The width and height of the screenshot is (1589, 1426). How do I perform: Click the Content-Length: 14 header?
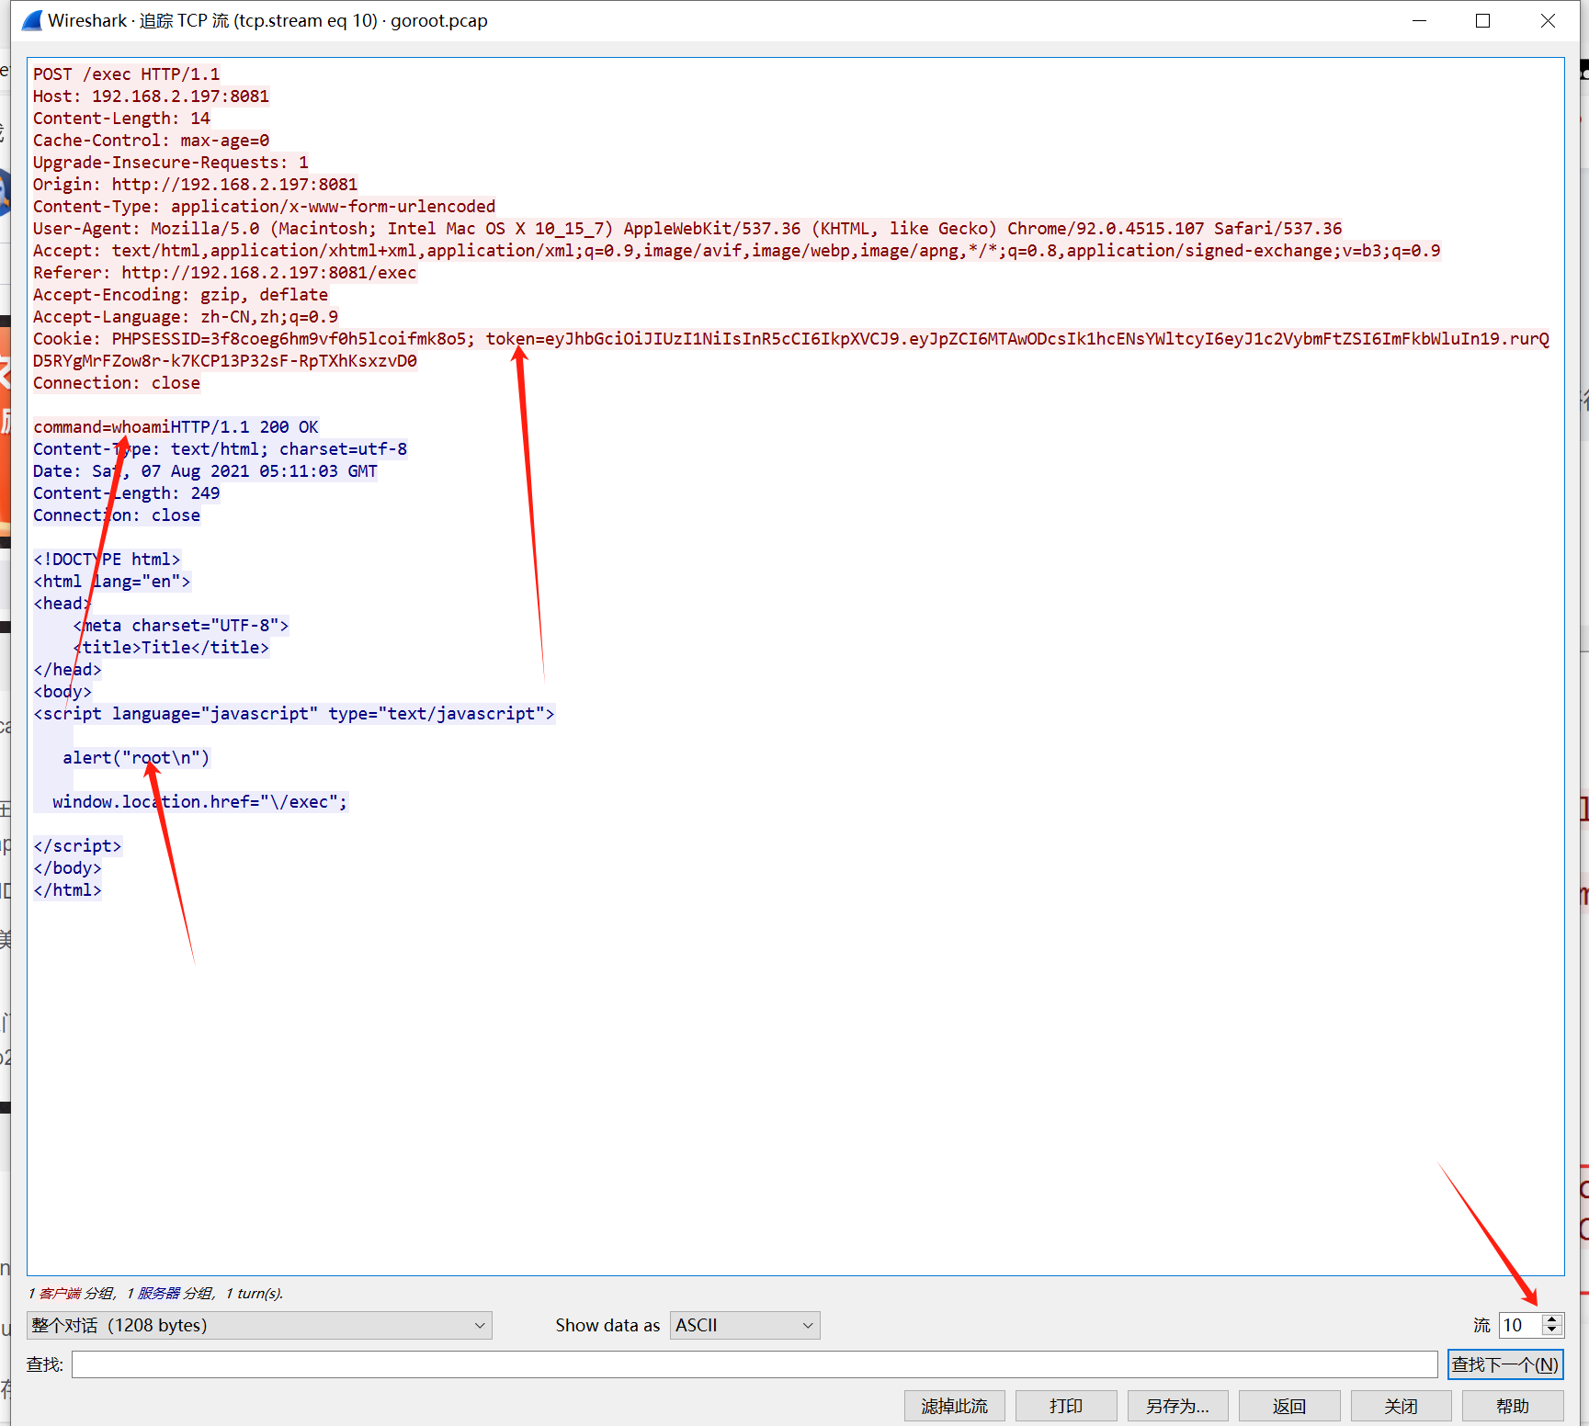click(122, 119)
